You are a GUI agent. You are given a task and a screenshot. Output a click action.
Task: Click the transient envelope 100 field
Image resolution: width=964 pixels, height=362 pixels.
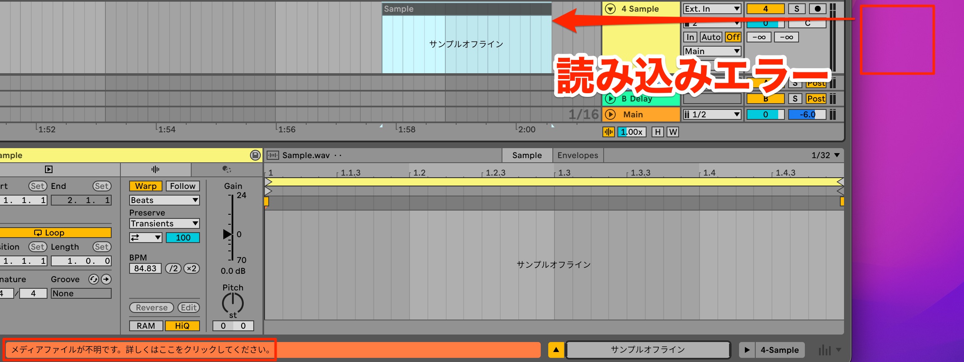pos(183,238)
